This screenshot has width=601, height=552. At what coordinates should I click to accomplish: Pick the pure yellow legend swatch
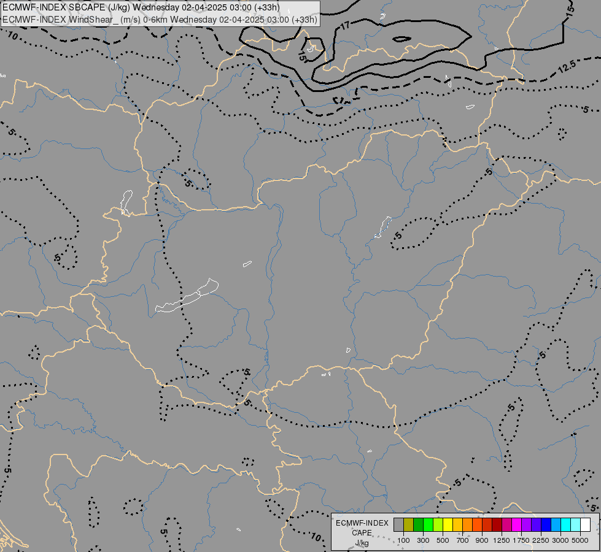pyautogui.click(x=448, y=525)
